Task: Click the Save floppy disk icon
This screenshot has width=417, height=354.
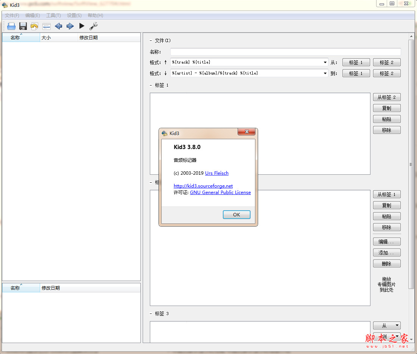Action: 23,26
